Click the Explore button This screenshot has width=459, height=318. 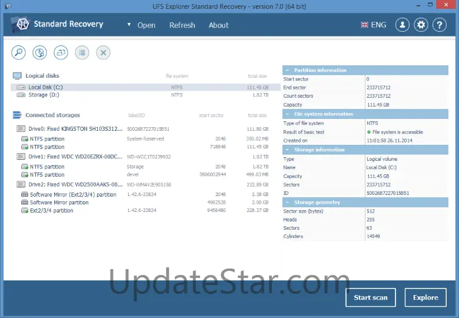(x=425, y=297)
